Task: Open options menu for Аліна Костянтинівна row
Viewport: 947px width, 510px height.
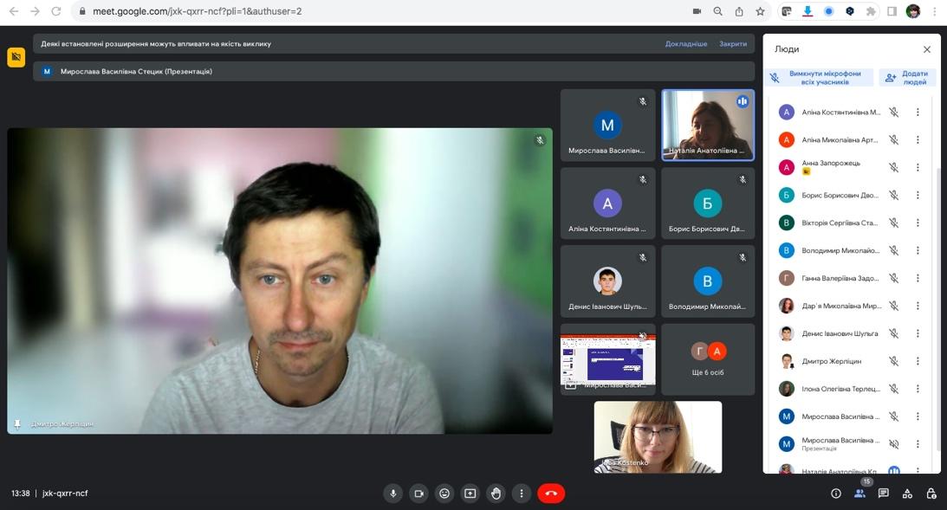Action: pyautogui.click(x=918, y=113)
